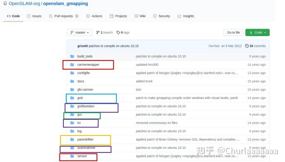Open the docs folder
The width and height of the screenshot is (285, 162).
click(x=81, y=81)
